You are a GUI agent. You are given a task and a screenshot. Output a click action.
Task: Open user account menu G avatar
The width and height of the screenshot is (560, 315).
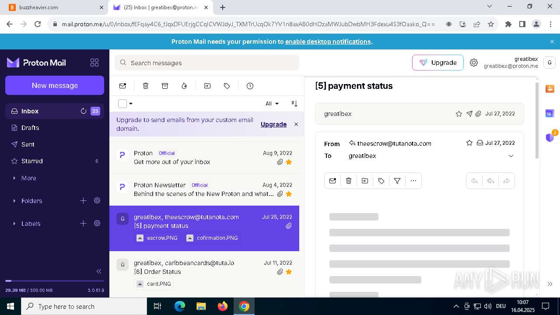[549, 63]
